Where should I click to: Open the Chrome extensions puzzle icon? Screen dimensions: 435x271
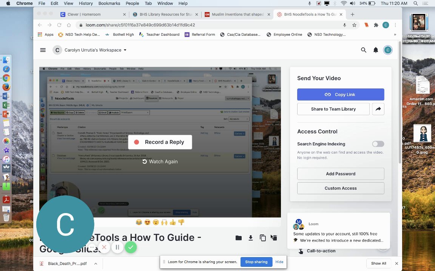[376, 25]
